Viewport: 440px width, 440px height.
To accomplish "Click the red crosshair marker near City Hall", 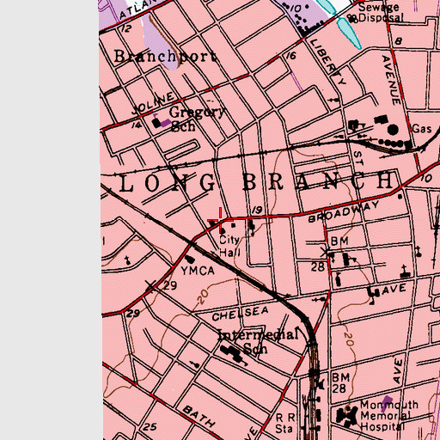I will [220, 221].
